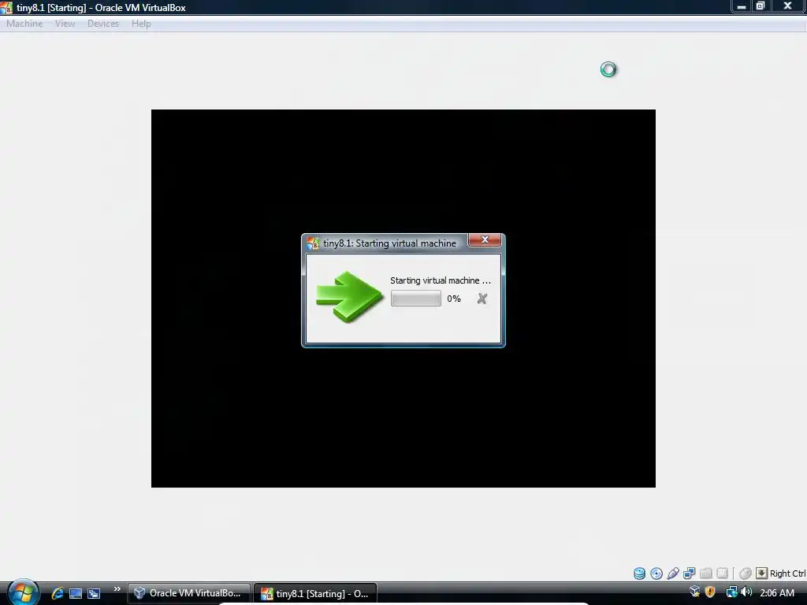Click the green arrow in the start dialog
Image resolution: width=807 pixels, height=605 pixels.
coord(349,297)
